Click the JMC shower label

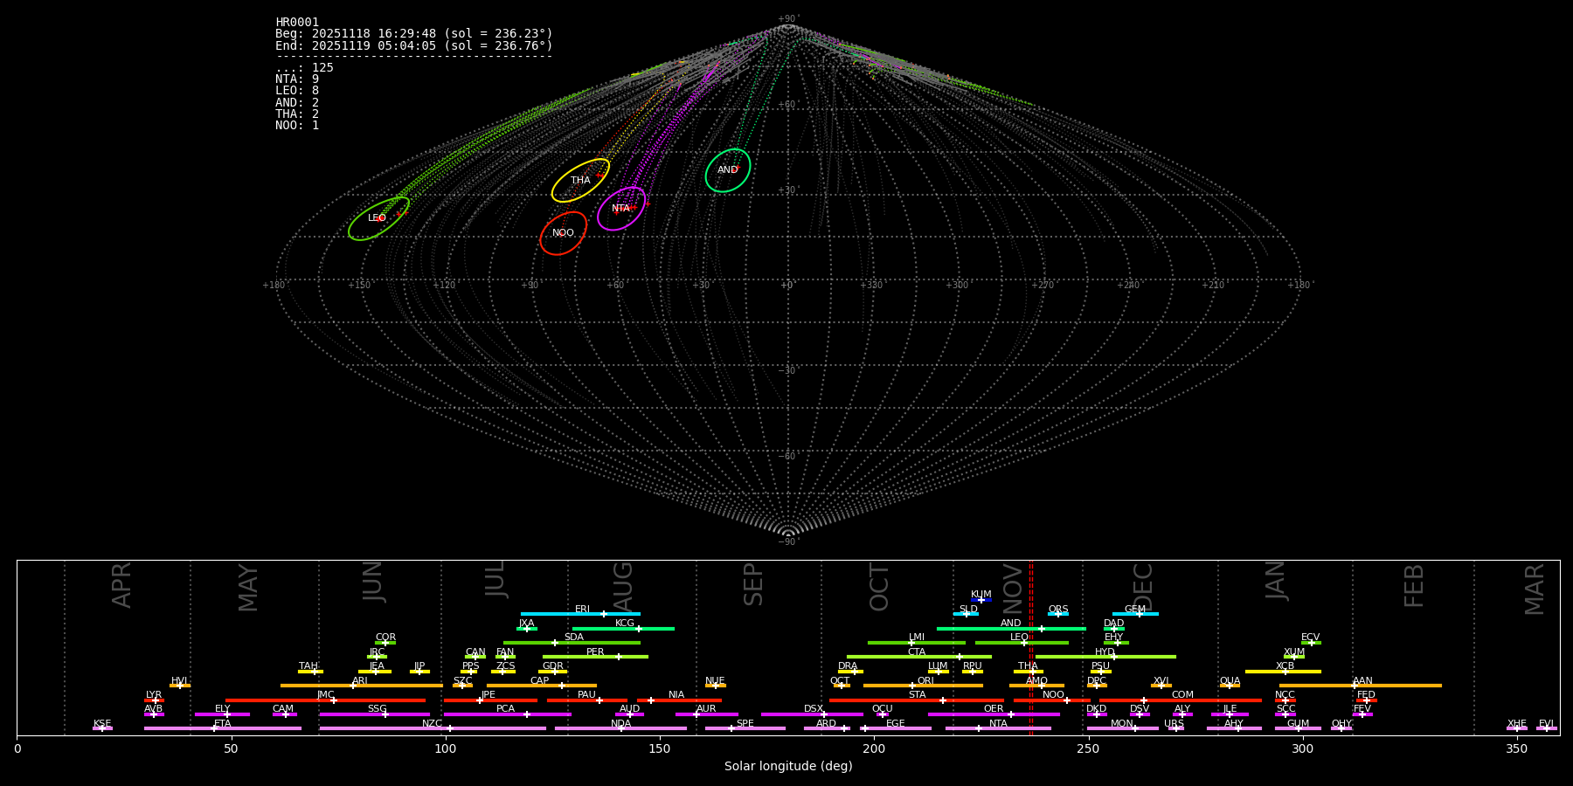(326, 695)
